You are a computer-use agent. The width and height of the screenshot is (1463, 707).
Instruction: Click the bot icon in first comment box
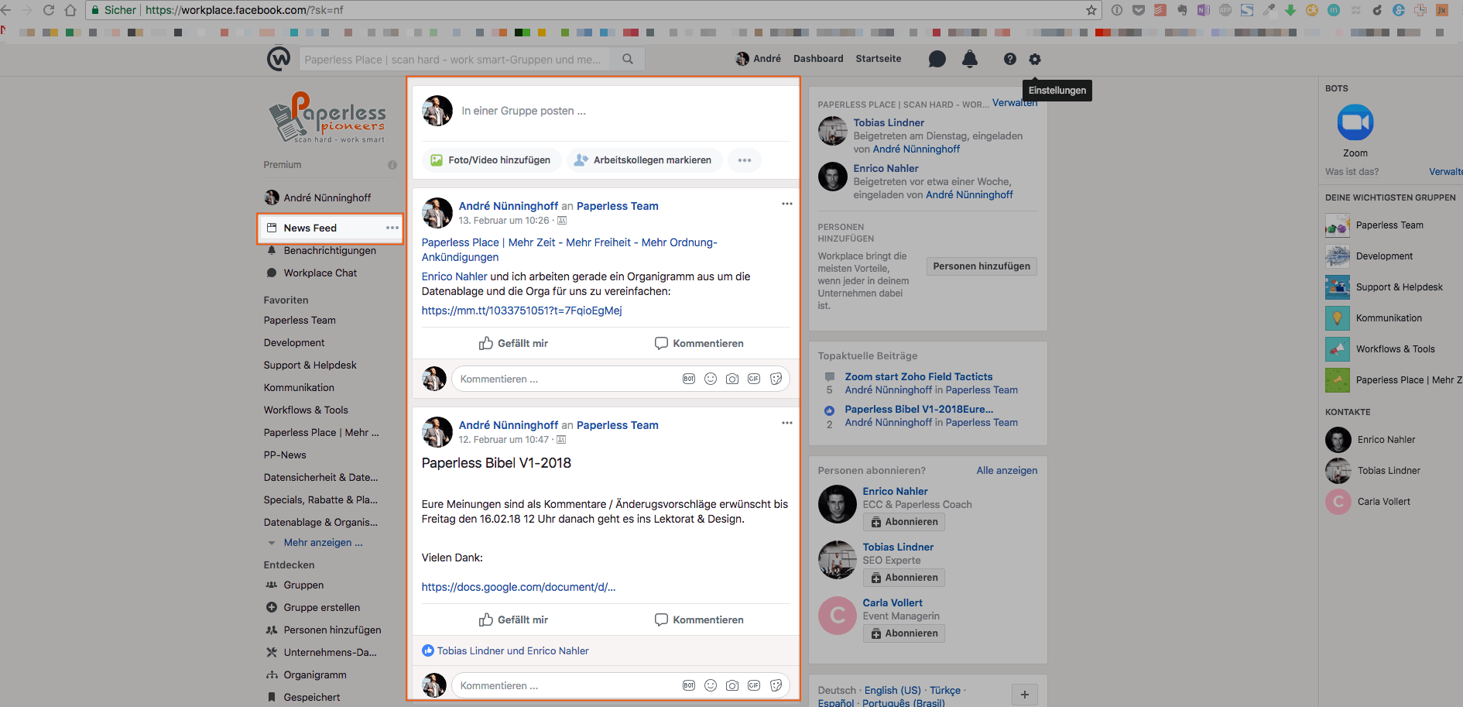(688, 379)
